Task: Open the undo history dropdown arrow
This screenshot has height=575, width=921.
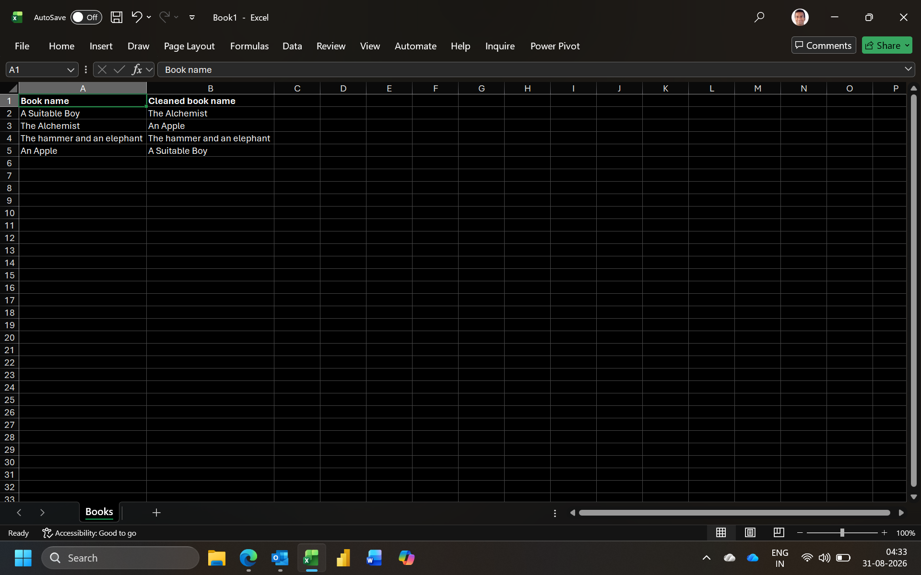Action: coord(149,17)
